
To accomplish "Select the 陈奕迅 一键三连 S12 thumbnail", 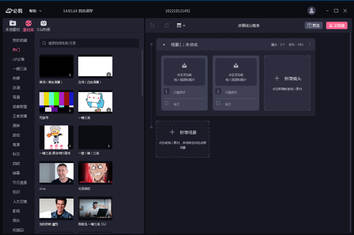I will click(x=95, y=208).
